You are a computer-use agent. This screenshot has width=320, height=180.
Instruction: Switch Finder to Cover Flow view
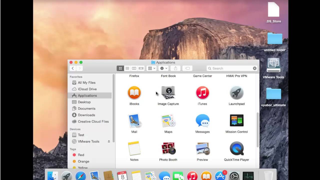141,68
